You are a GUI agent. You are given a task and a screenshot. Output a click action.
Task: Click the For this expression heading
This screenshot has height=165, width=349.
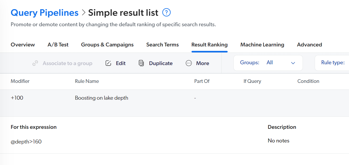click(34, 127)
